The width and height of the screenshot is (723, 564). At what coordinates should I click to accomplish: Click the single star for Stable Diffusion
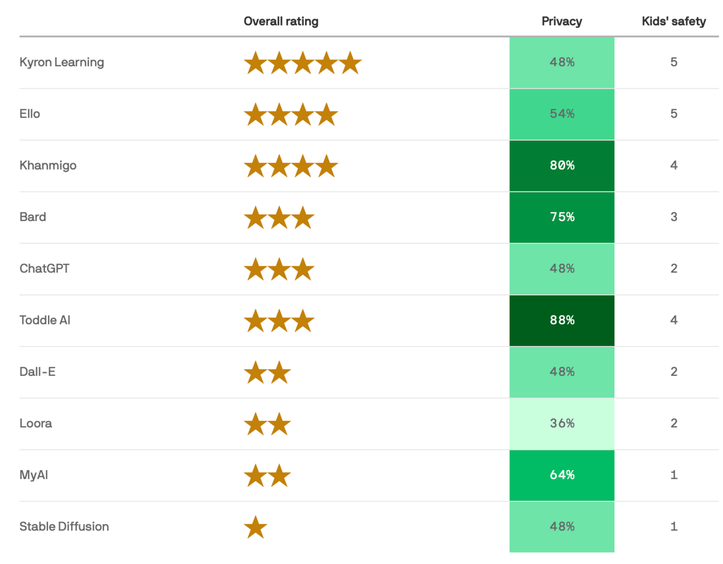click(x=256, y=528)
